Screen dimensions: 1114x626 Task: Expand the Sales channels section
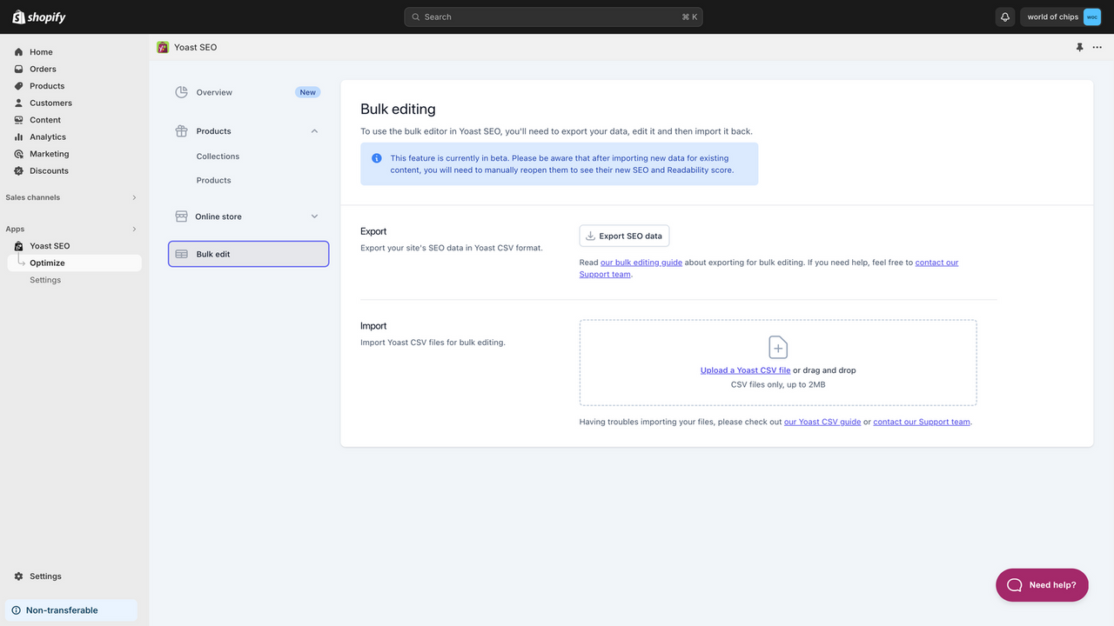pyautogui.click(x=134, y=197)
